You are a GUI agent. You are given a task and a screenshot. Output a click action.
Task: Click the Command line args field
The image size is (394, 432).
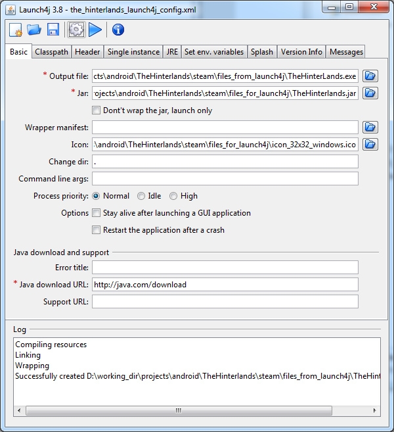tap(225, 179)
